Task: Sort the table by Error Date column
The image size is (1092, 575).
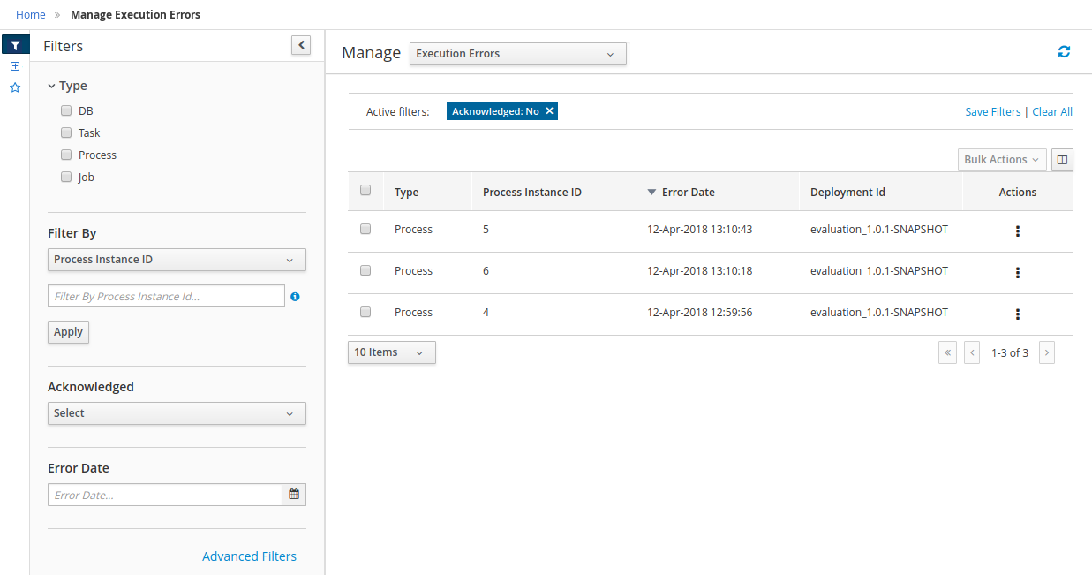Action: (688, 192)
